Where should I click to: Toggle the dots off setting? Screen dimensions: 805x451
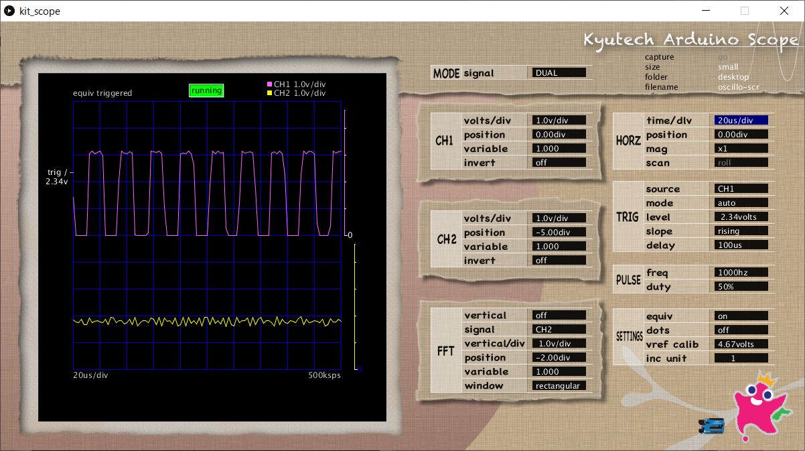[x=741, y=330]
